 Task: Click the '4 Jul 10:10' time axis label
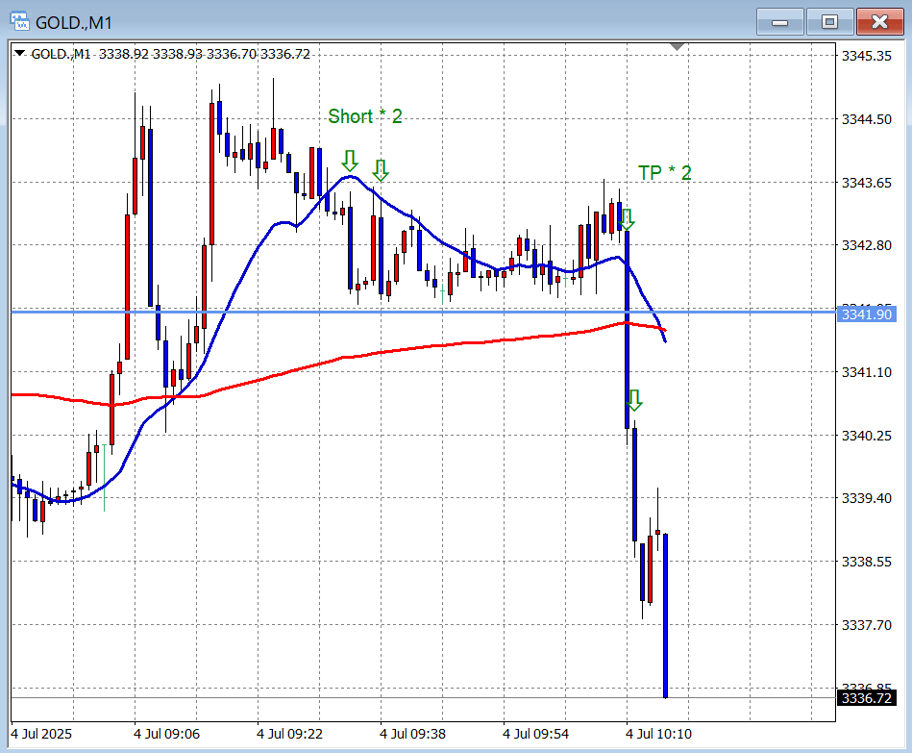coord(659,734)
